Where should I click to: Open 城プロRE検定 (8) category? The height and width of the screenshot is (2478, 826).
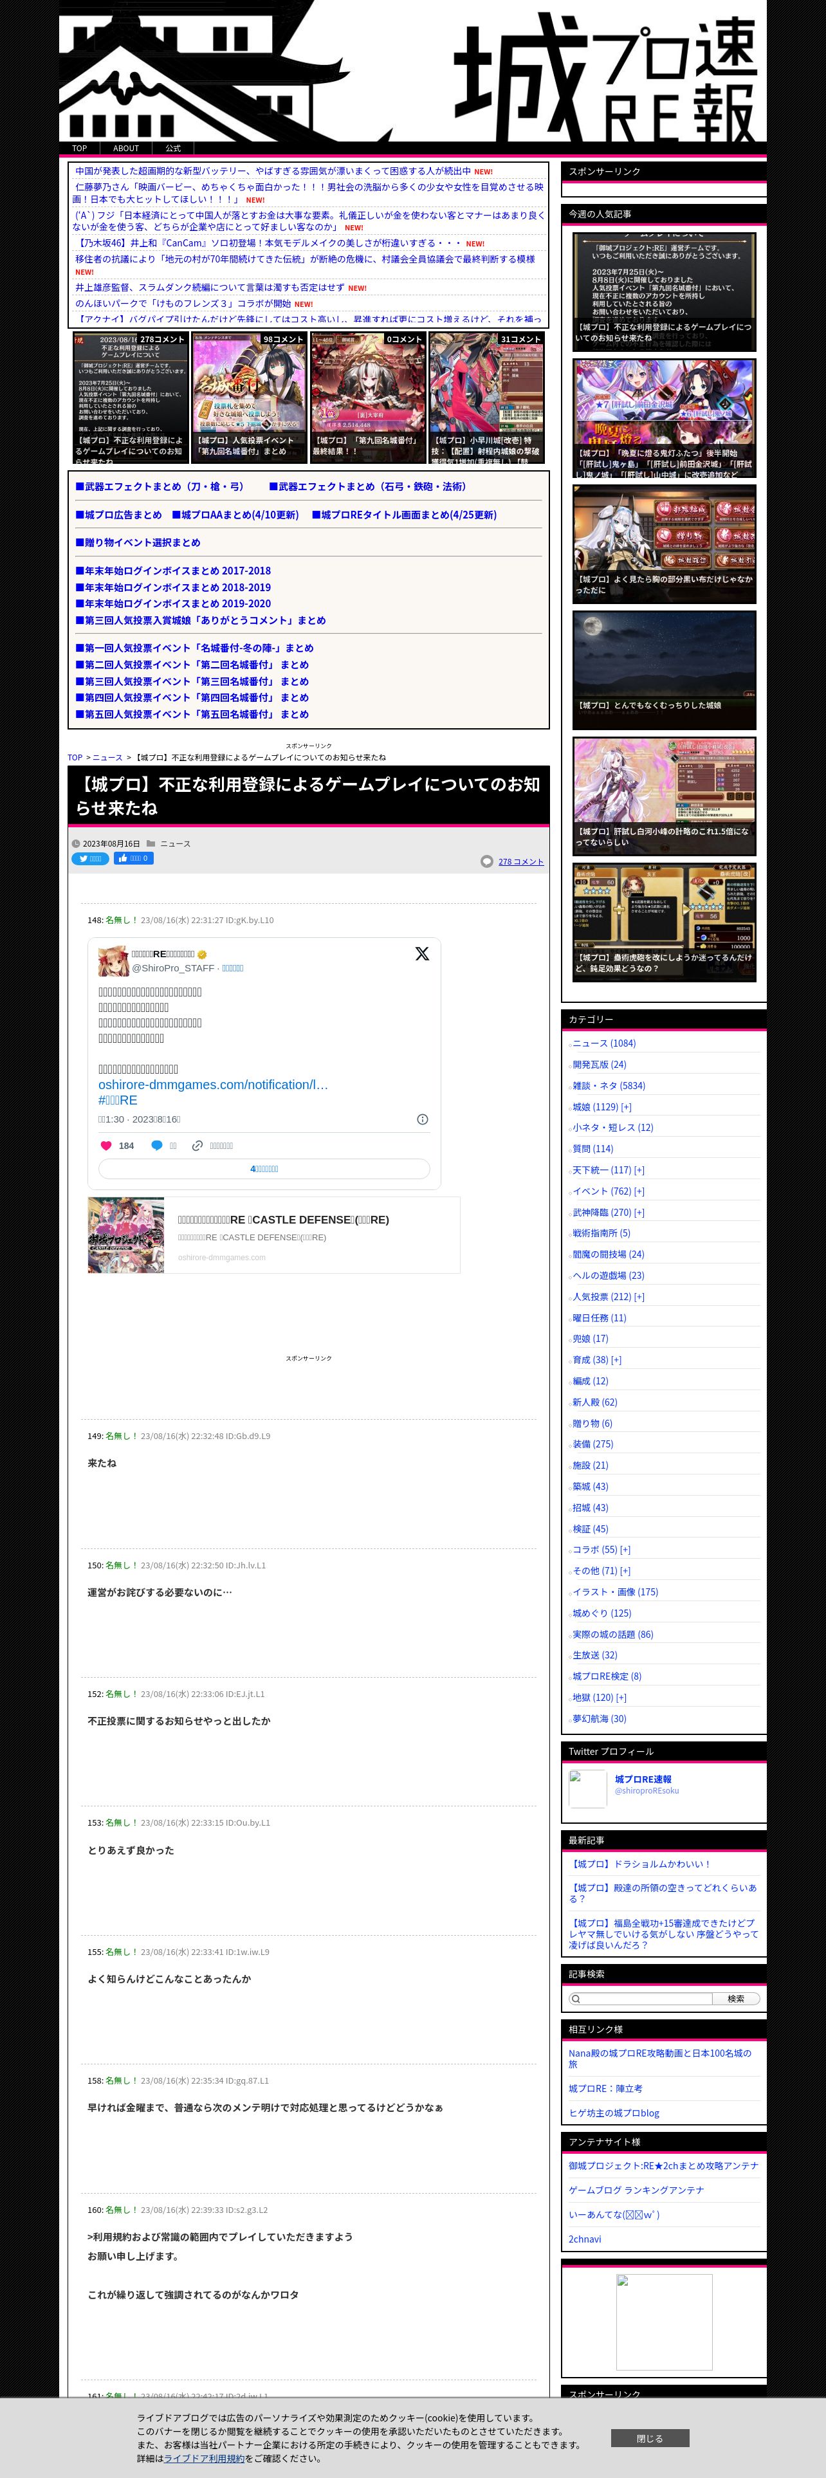coord(607,1676)
